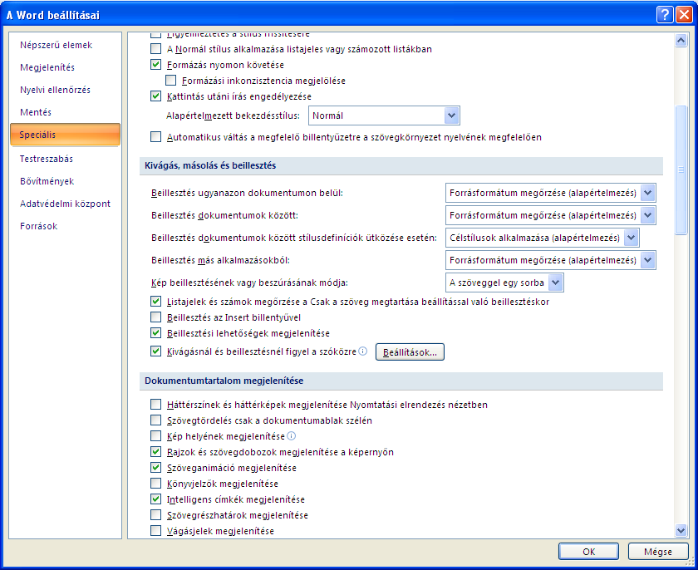Screen dimensions: 698x570
Task: Select Népszerű elemek category
Action: [65, 45]
